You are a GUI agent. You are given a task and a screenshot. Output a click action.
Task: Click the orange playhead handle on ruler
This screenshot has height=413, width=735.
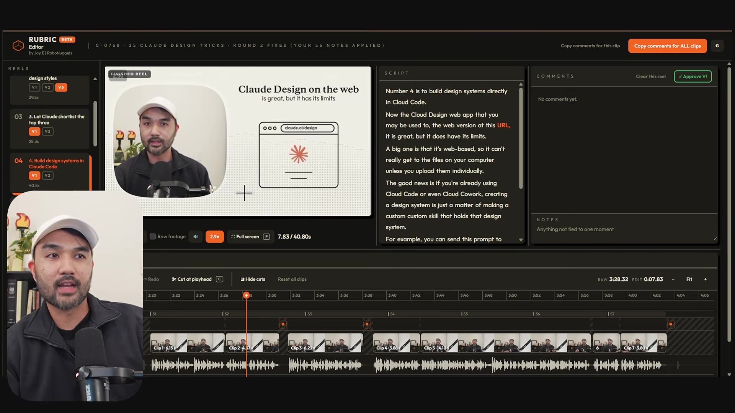click(246, 295)
